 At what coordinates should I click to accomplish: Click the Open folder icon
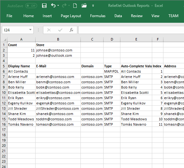(84, 6)
